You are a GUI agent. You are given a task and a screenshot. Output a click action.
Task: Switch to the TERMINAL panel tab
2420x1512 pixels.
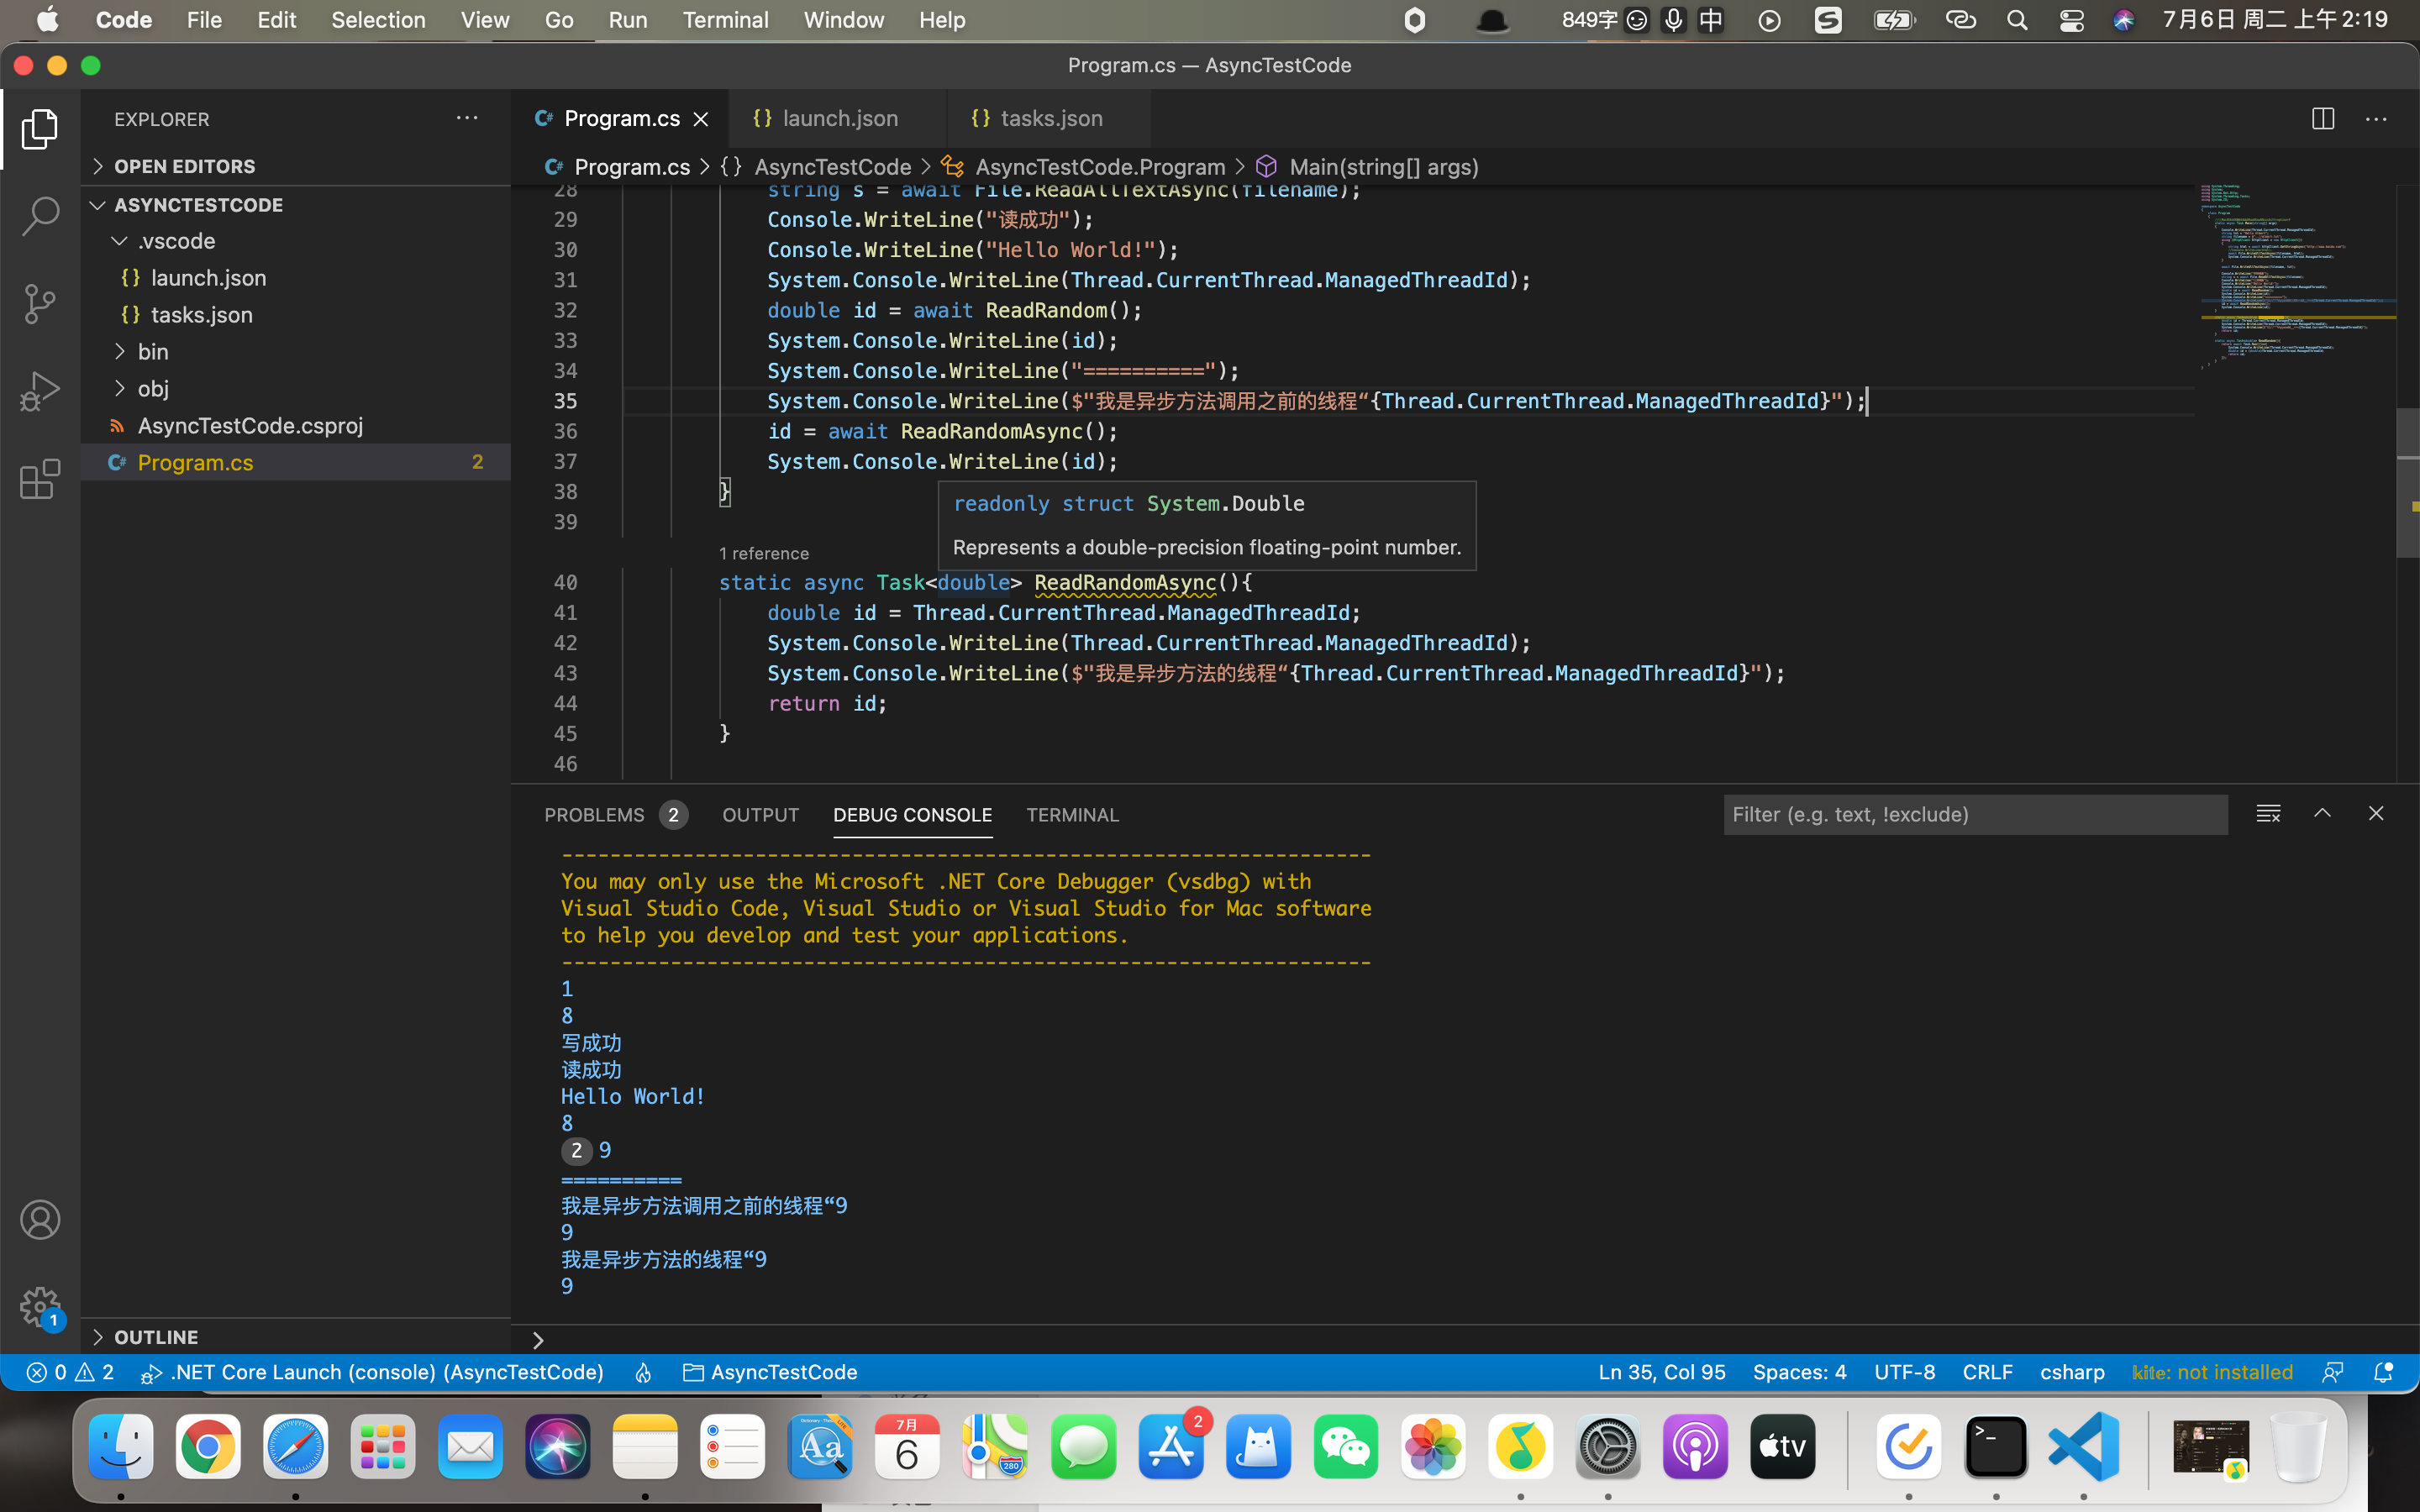(1072, 815)
